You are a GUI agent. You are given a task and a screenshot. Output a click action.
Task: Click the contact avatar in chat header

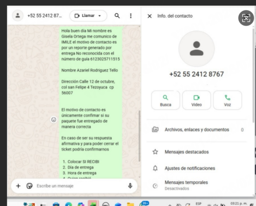click(17, 16)
